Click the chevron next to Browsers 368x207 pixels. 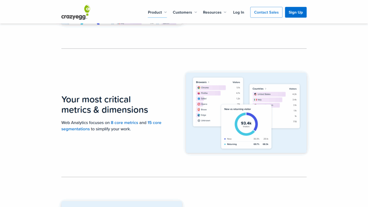coord(209,82)
